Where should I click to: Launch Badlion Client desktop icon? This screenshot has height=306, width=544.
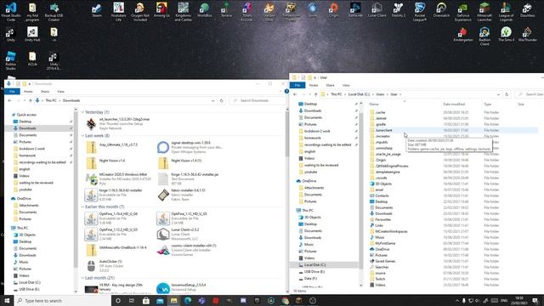[484, 36]
